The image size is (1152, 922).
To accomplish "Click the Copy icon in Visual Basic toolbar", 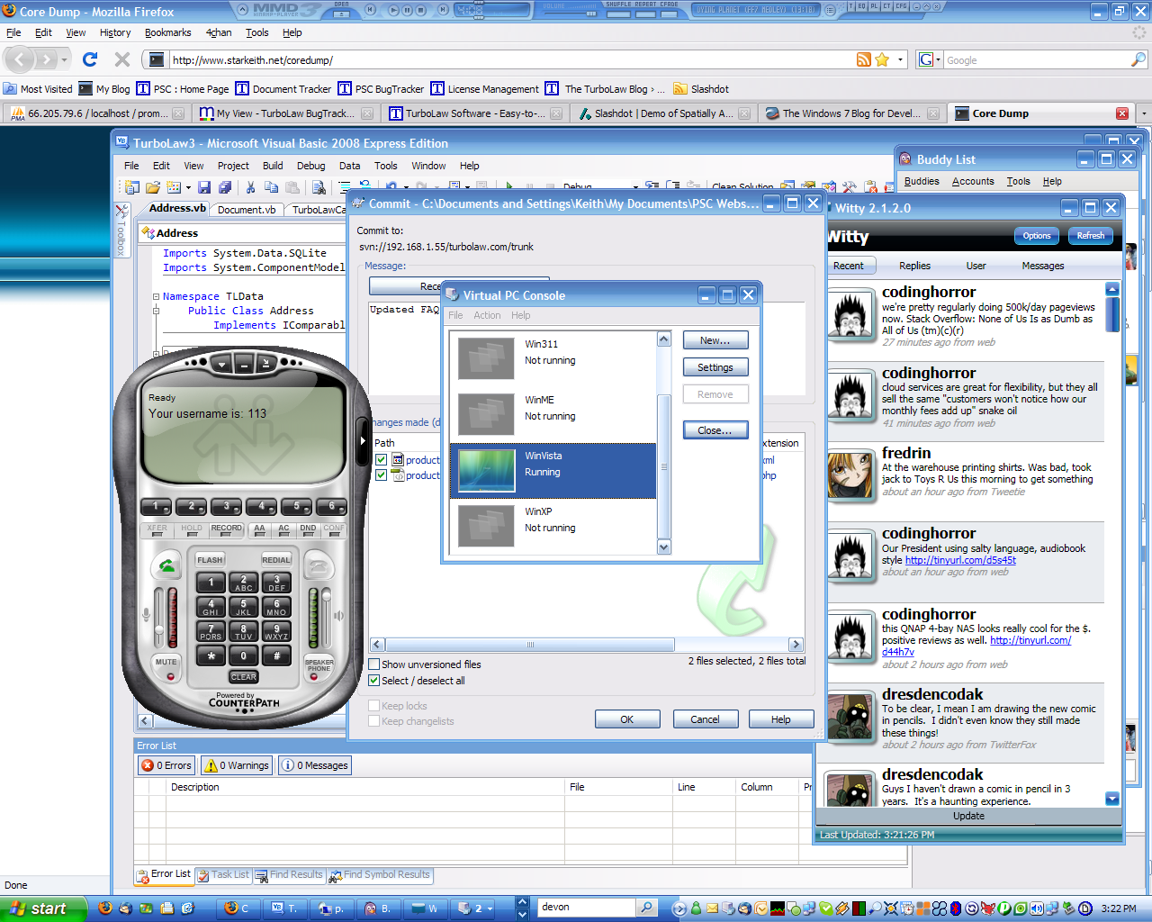I will 271,187.
